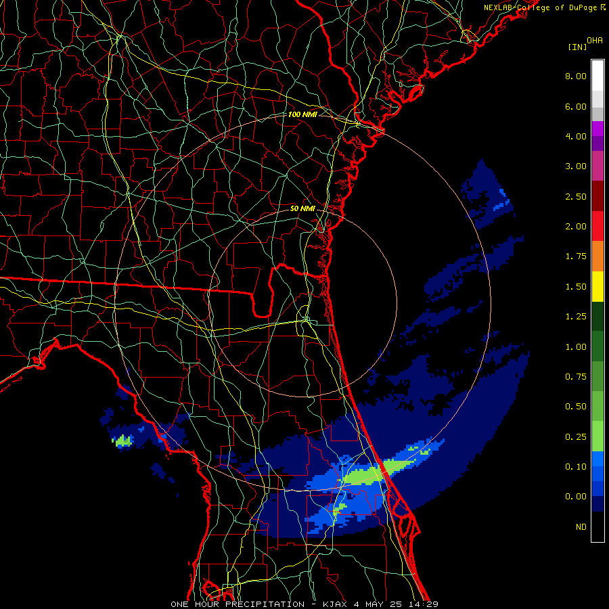Click the 0.50 legend value
Image resolution: width=609 pixels, height=609 pixels.
(x=576, y=407)
